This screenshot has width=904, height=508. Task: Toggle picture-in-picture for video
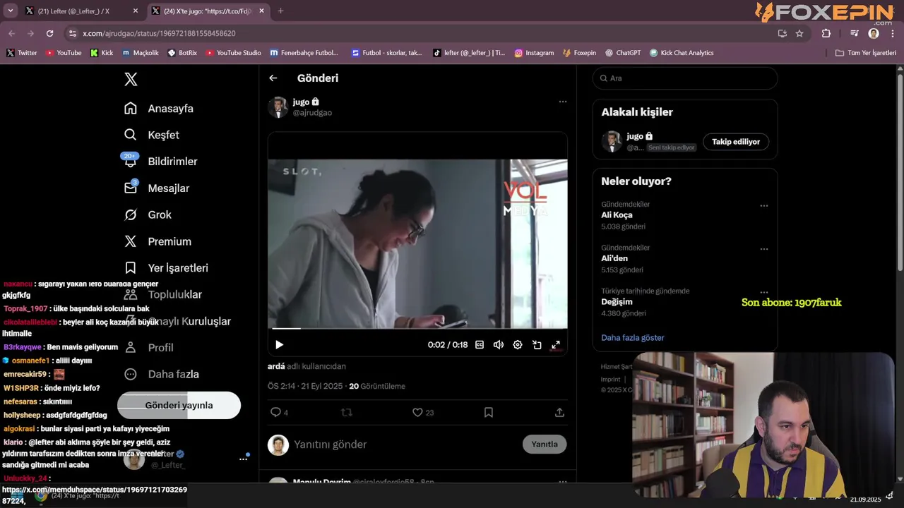[537, 345]
